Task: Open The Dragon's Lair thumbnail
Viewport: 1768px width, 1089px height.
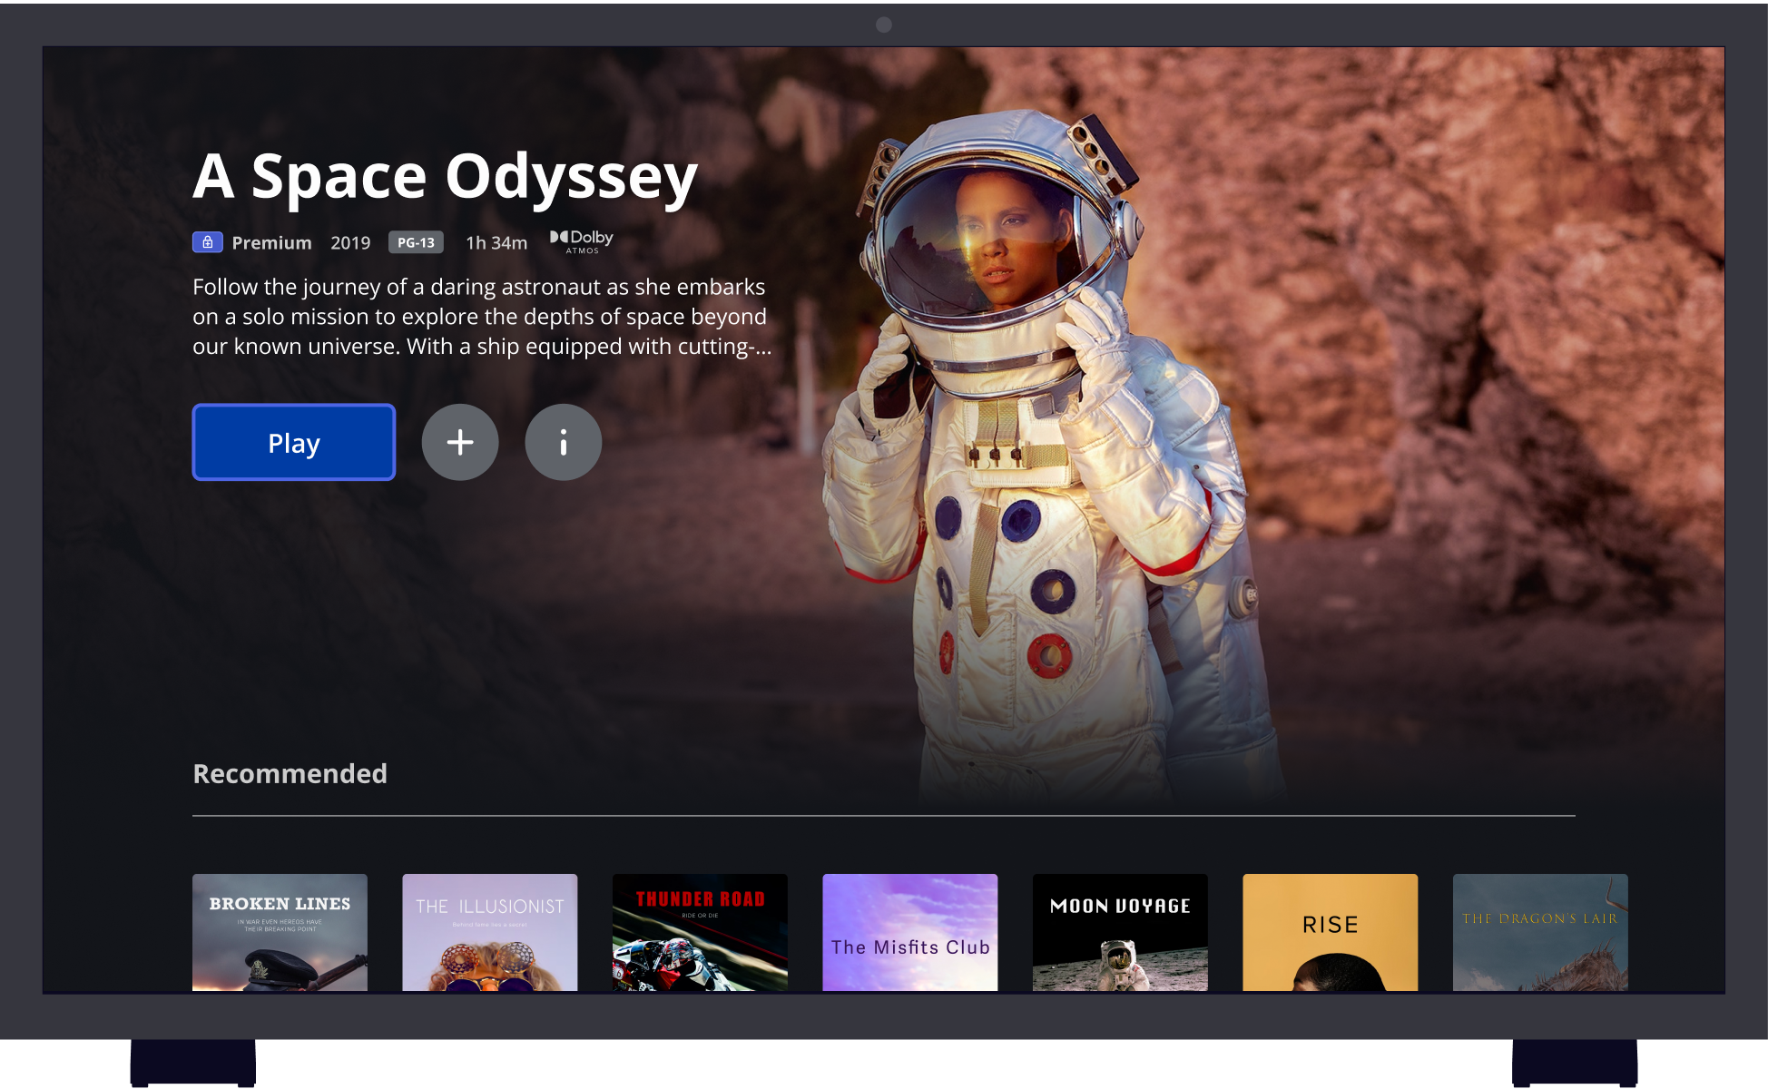Action: 1540,932
